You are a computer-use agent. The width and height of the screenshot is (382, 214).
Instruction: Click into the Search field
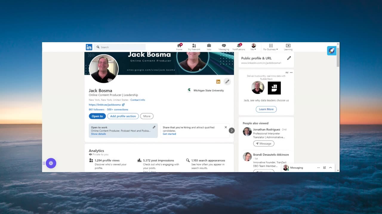tap(120, 47)
